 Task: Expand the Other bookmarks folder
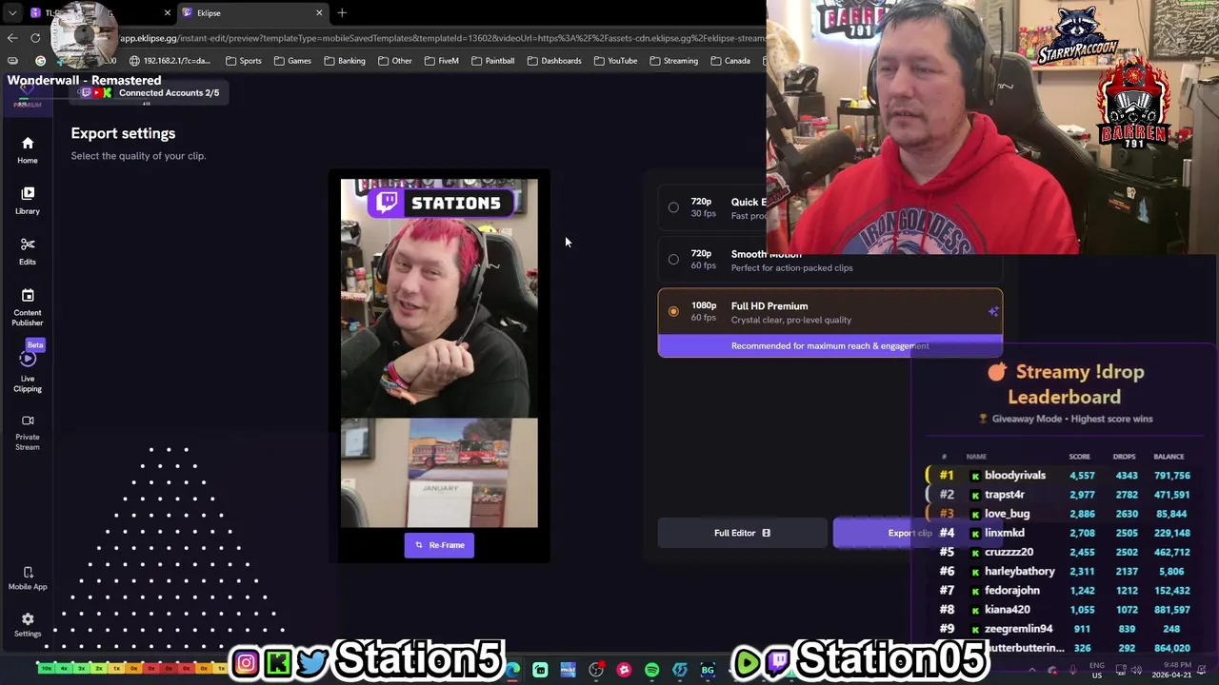pos(394,61)
